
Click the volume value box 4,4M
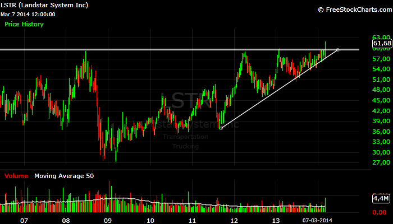pos(382,199)
